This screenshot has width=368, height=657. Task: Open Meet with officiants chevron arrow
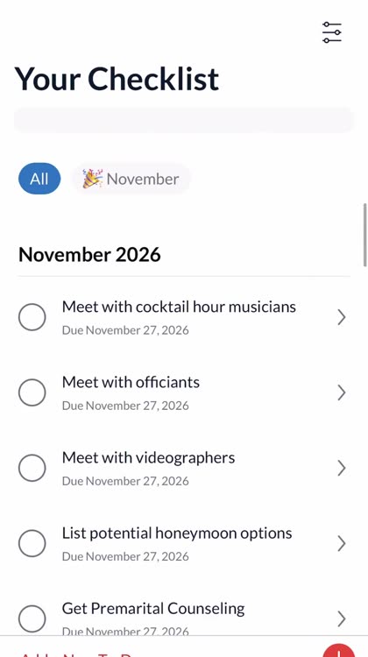click(x=341, y=393)
